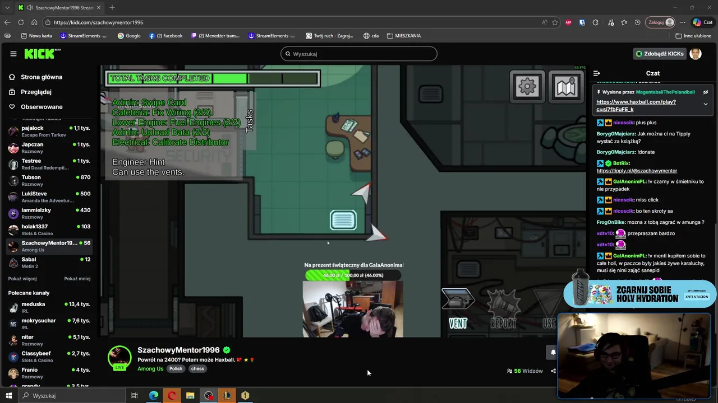Click the browser home icon
Viewport: 718px width, 403px height.
click(34, 22)
